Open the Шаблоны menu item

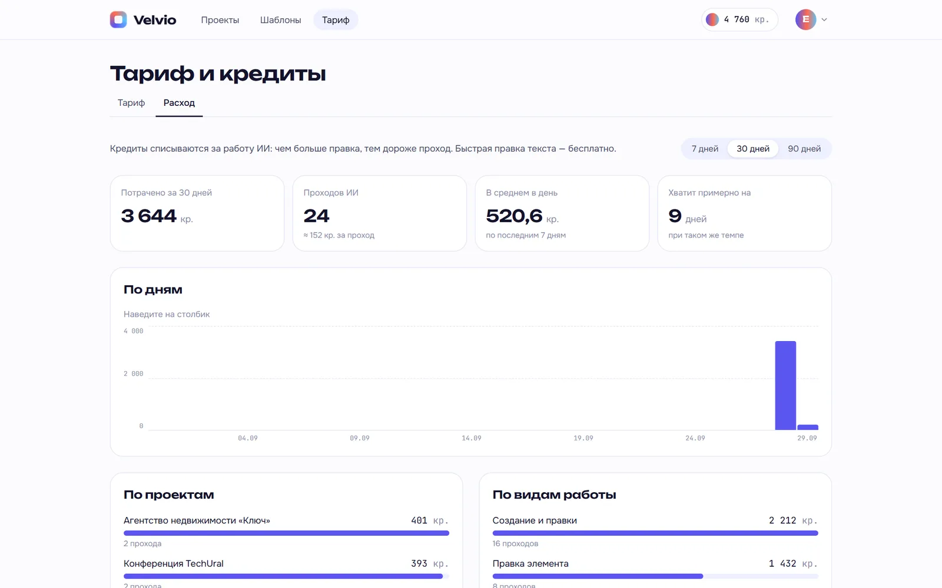(281, 20)
